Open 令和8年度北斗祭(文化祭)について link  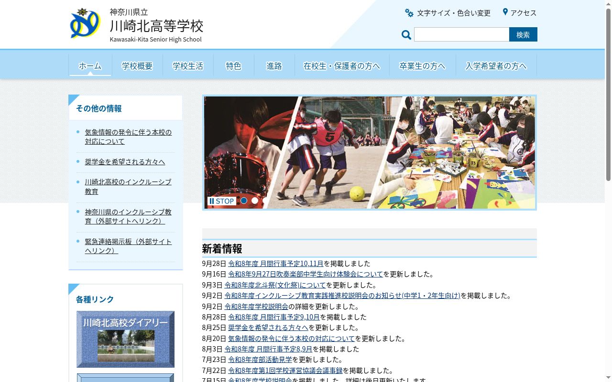275,285
